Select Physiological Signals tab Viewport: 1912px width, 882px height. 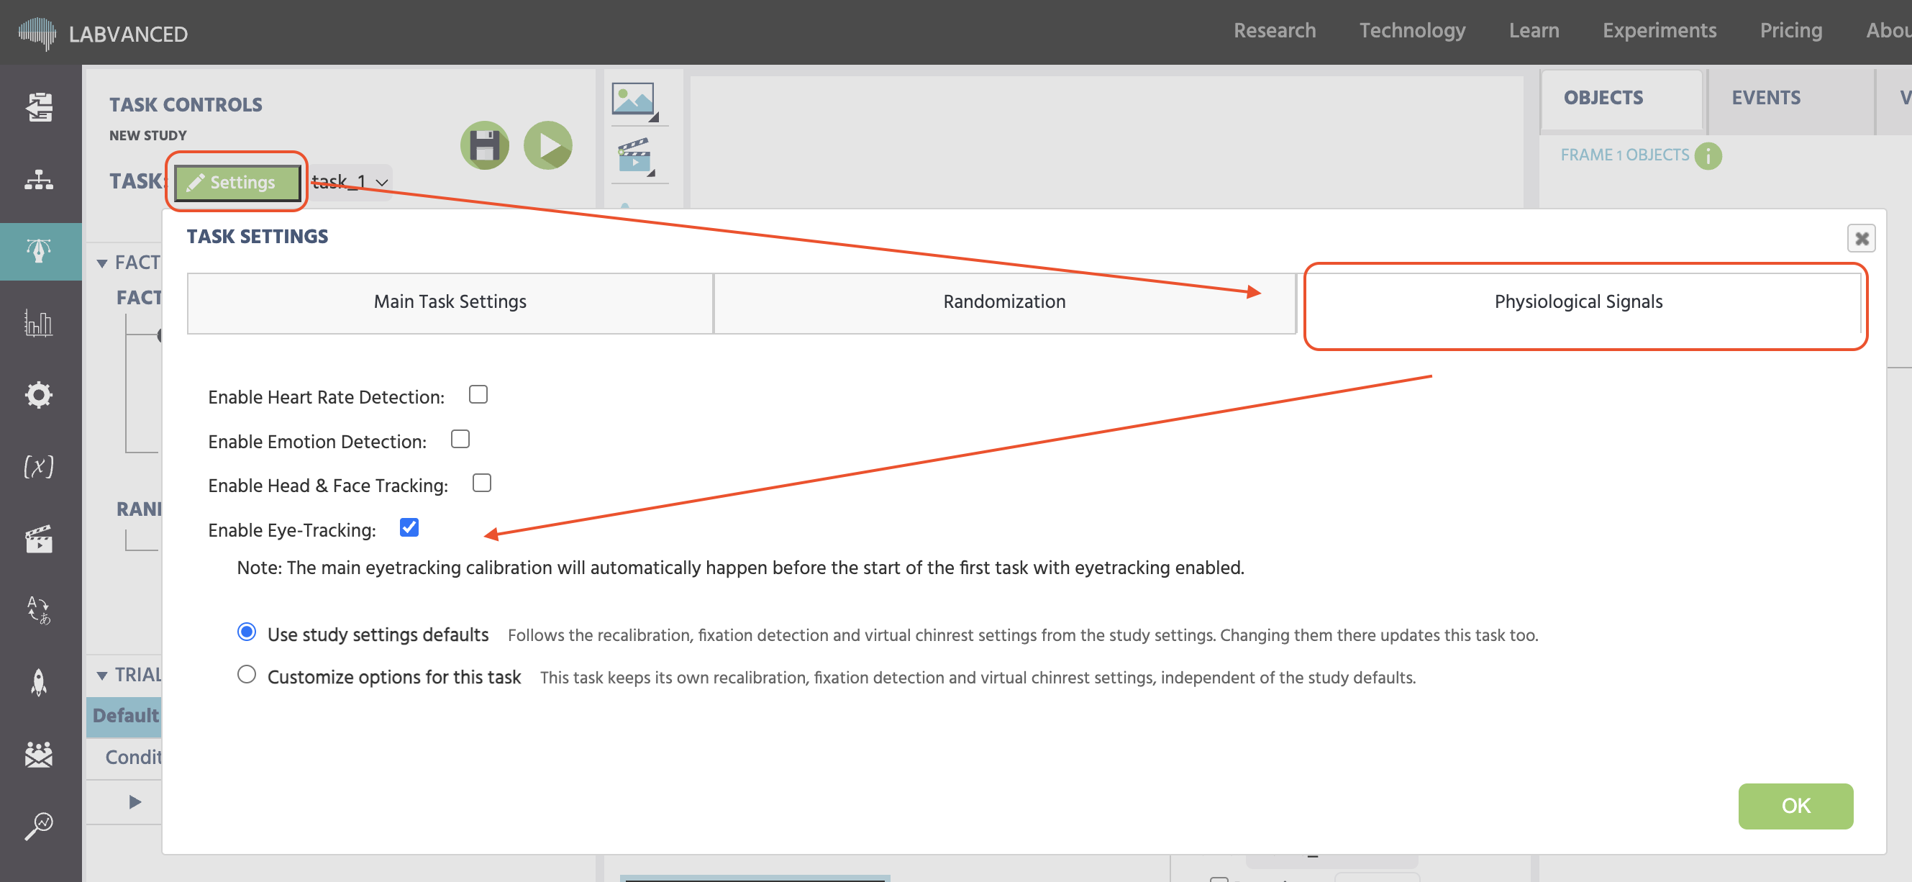(1578, 302)
